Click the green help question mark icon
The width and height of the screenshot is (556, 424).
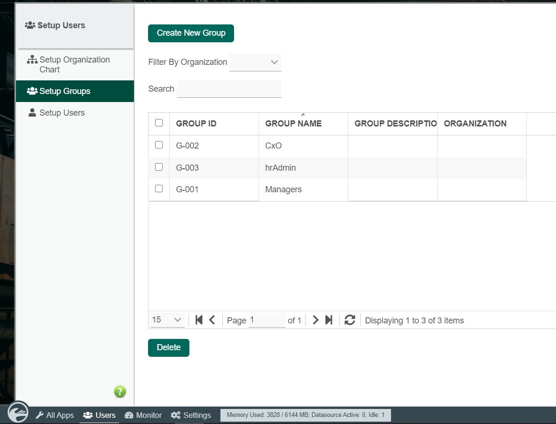click(120, 392)
